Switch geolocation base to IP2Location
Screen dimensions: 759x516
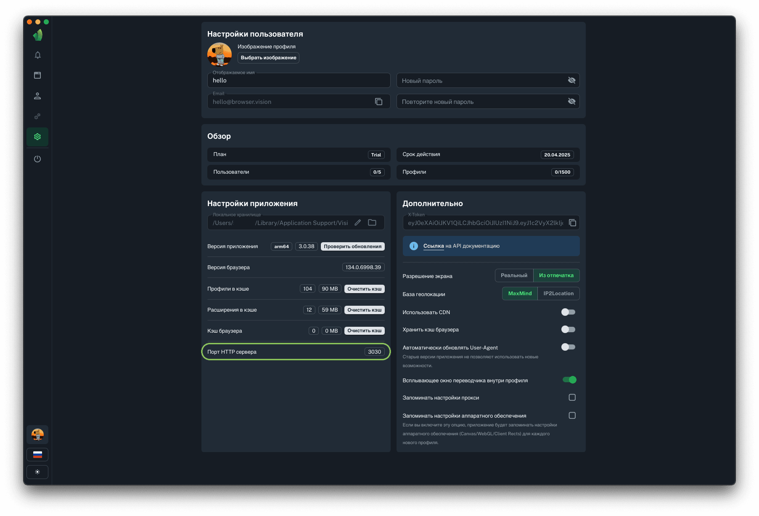coord(558,294)
